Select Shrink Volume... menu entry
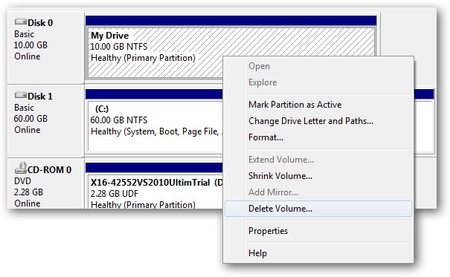The height and width of the screenshot is (277, 450). (318, 176)
